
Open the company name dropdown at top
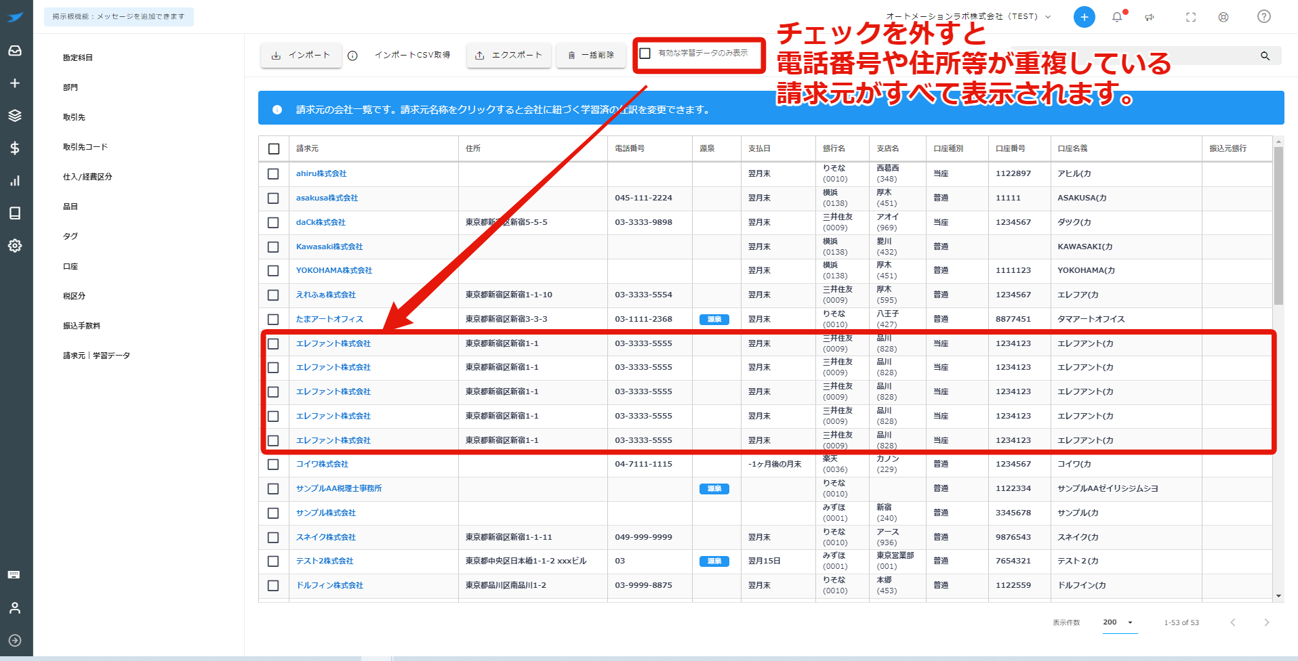(x=969, y=16)
